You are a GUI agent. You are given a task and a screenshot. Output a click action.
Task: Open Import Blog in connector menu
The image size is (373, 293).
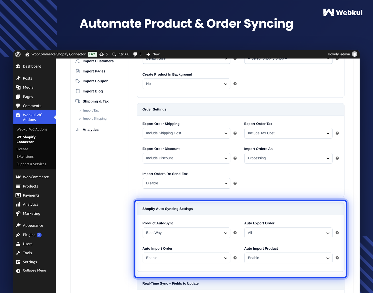[x=89, y=91]
